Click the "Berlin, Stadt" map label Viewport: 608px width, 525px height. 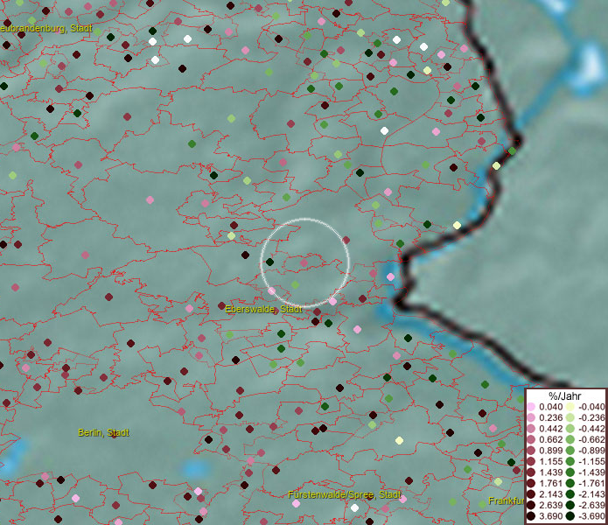103,432
